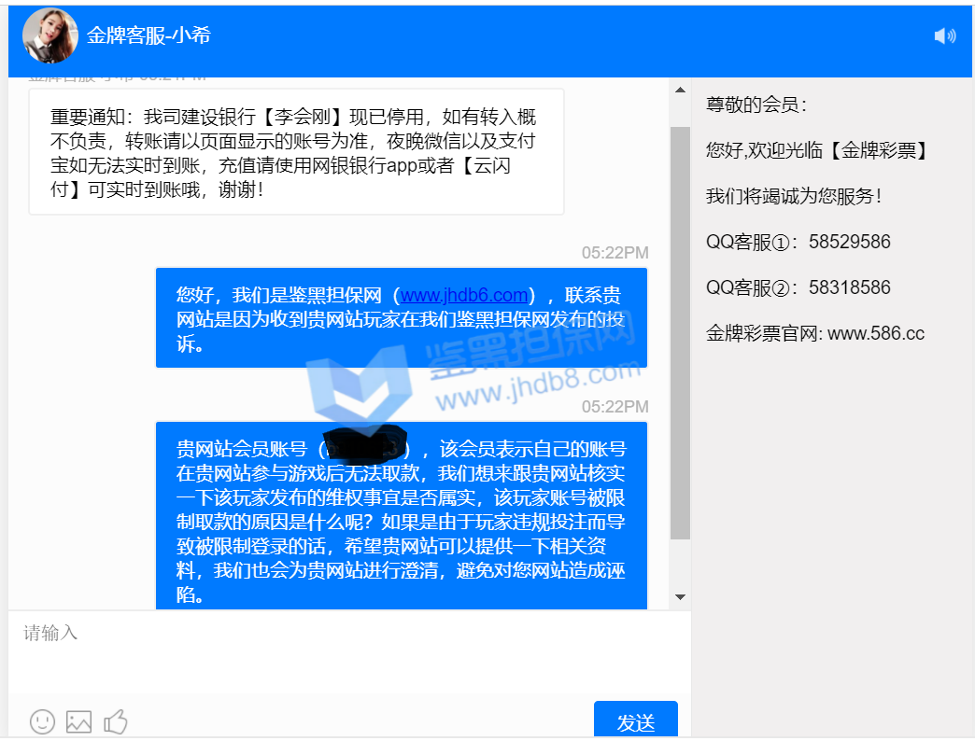Click the 重要通知 bank notice message

pyautogui.click(x=296, y=152)
